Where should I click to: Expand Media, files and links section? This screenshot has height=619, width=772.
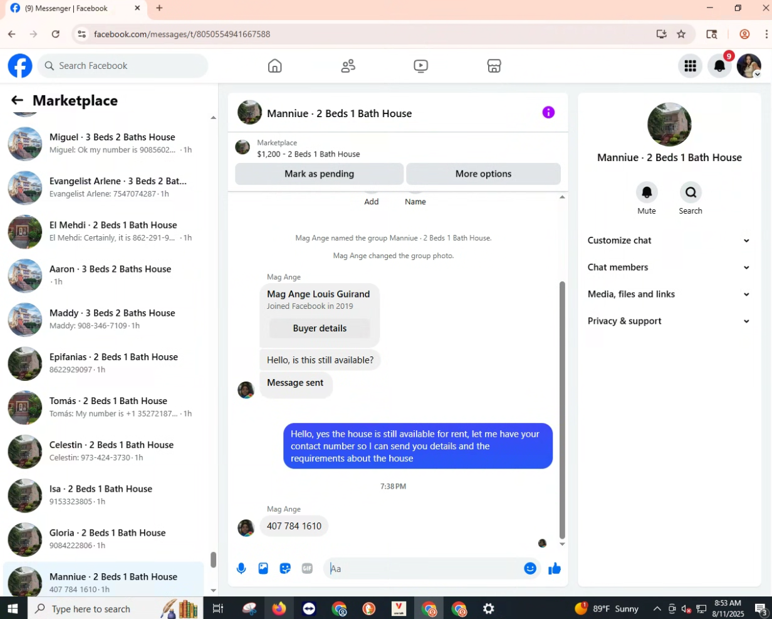[x=669, y=294]
